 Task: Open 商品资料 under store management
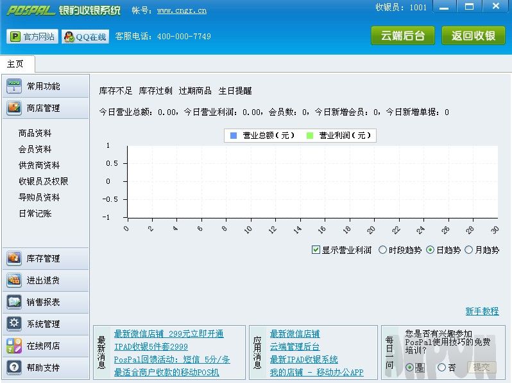pyautogui.click(x=35, y=133)
